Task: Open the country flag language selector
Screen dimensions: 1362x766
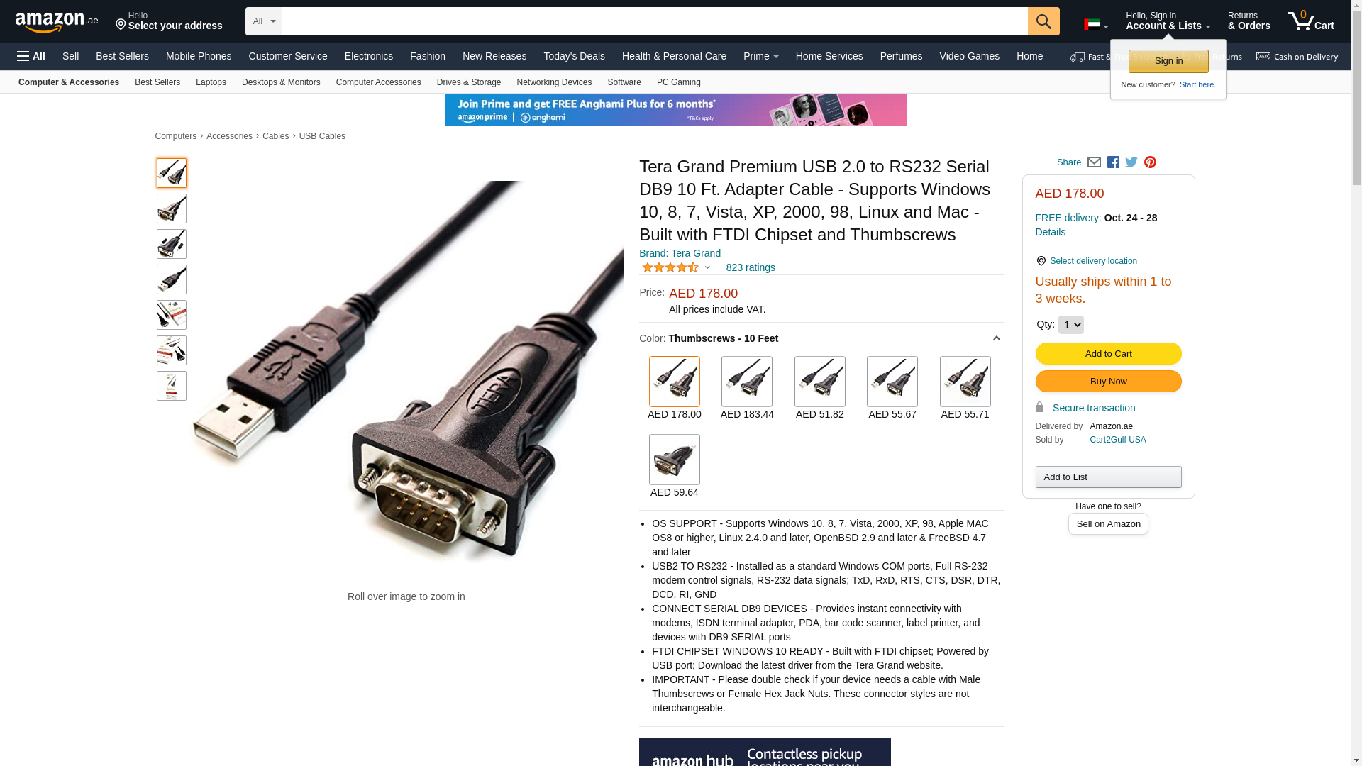Action: 1096,25
